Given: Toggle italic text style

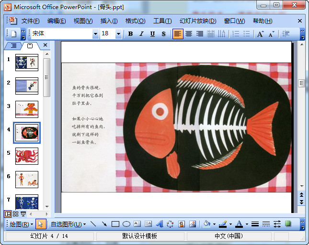Looking at the screenshot, I should click(141, 34).
